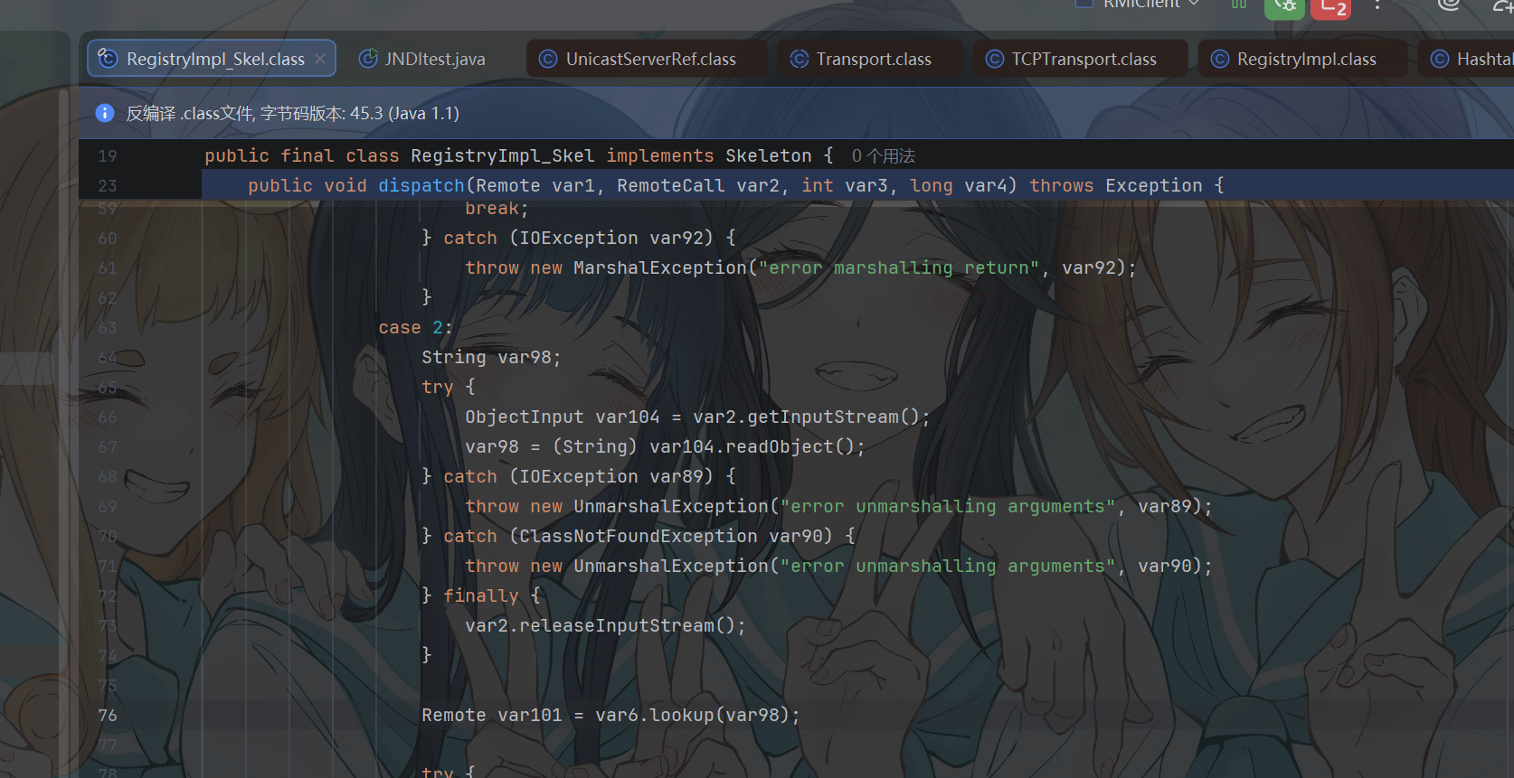Click the "0 个用法" usages hint
1514x778 pixels.
point(884,156)
